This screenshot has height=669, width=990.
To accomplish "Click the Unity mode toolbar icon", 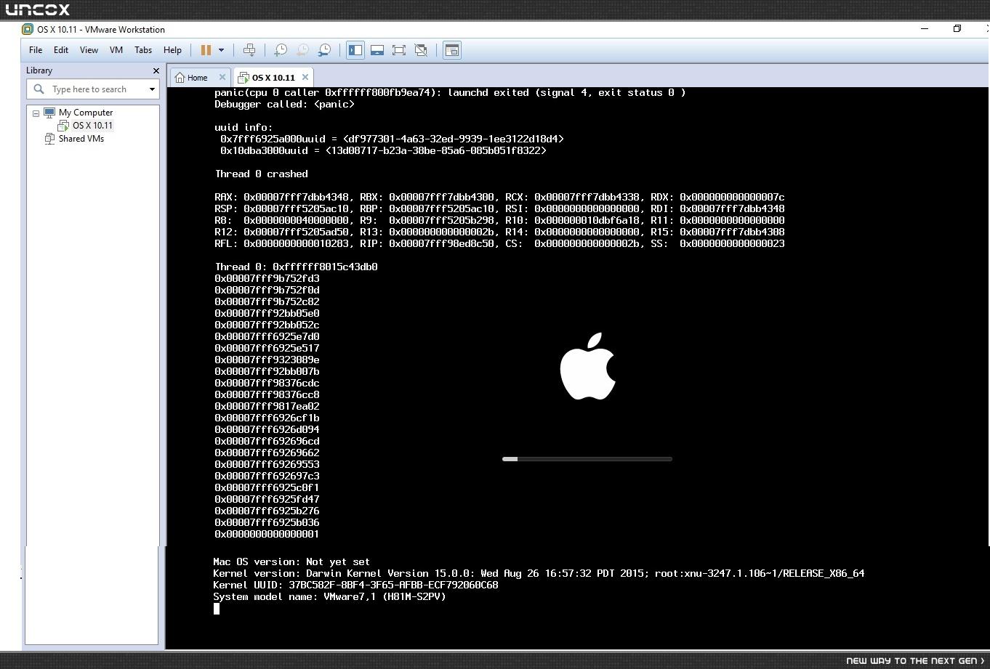I will (x=421, y=50).
